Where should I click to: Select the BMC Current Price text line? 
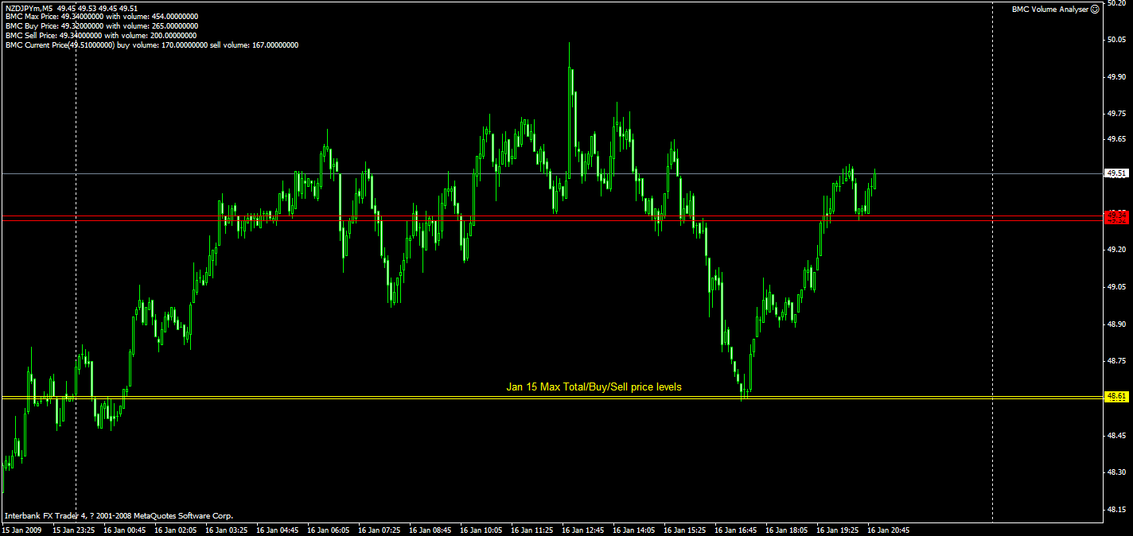(152, 45)
